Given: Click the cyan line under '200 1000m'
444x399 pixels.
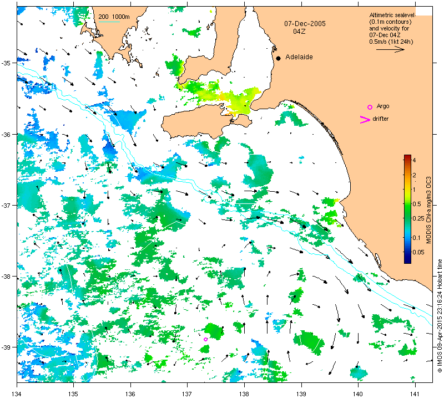Looking at the screenshot, I should click(109, 22).
